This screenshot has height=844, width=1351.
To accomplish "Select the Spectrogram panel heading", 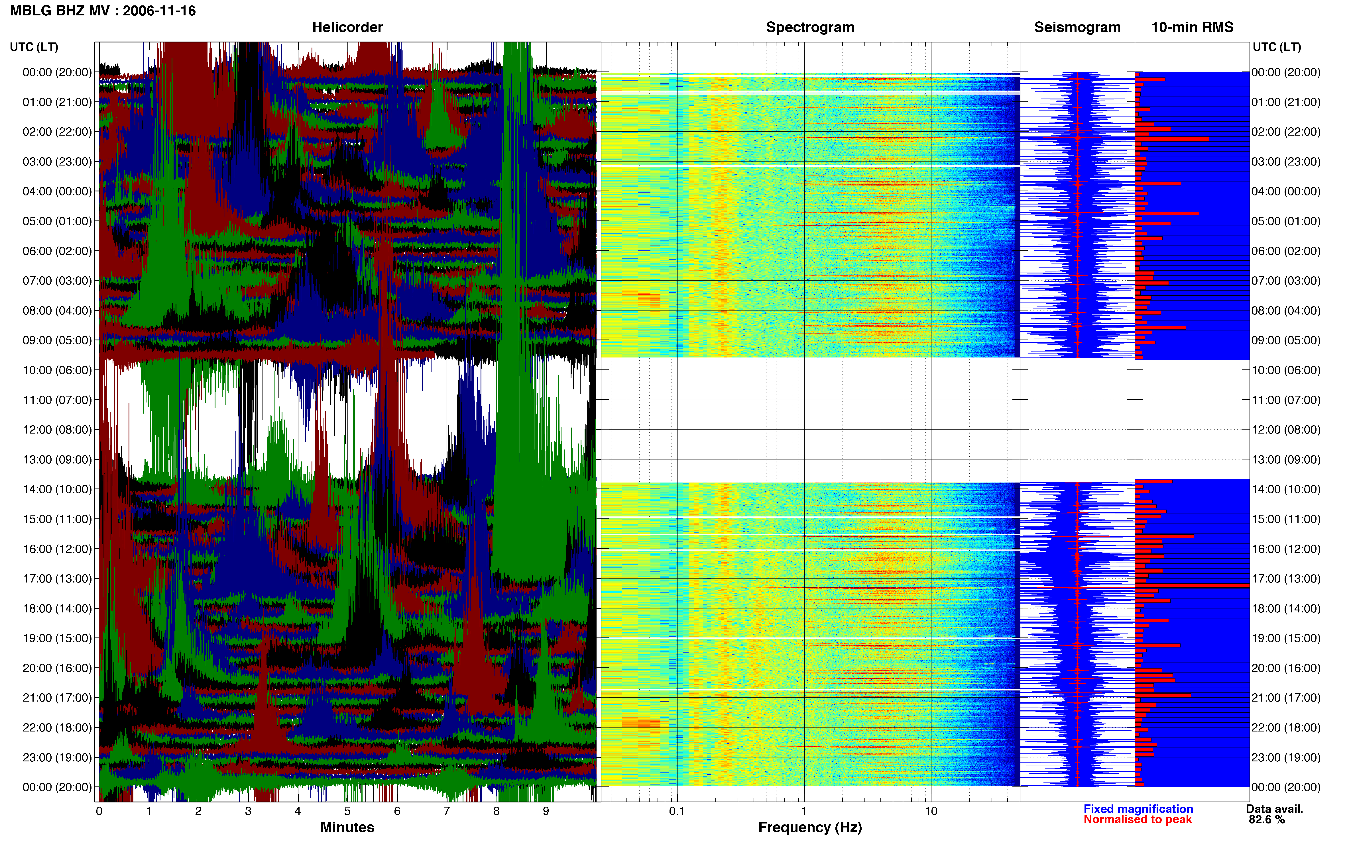I will (x=810, y=27).
